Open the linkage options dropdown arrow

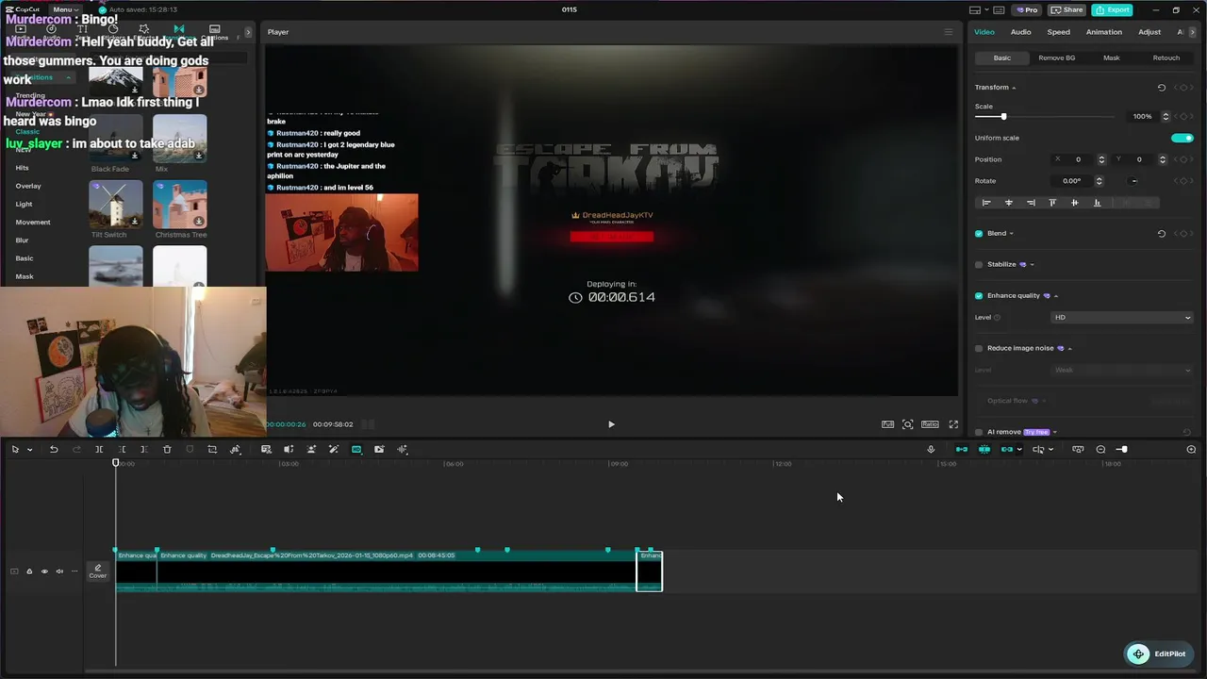1019,450
